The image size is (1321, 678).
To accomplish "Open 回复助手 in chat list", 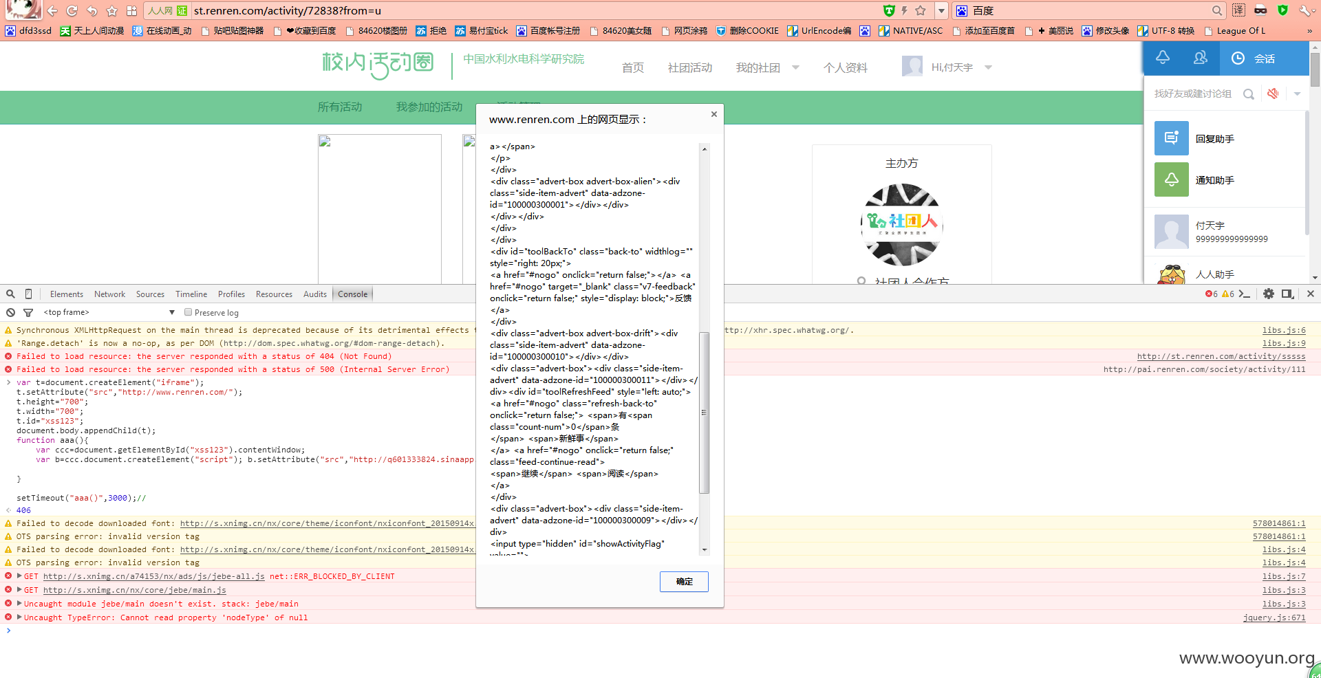I will [1225, 138].
